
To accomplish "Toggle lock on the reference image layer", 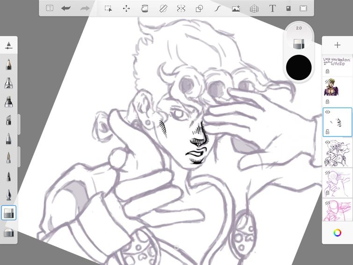I will click(328, 102).
